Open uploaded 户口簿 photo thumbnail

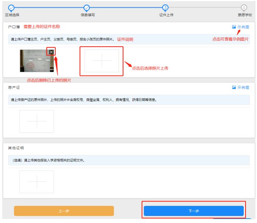pyautogui.click(x=37, y=61)
